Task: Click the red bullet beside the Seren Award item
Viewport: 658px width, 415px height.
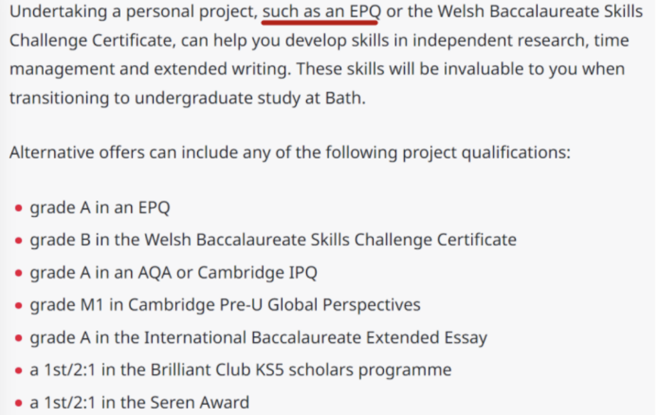Action: pyautogui.click(x=18, y=403)
